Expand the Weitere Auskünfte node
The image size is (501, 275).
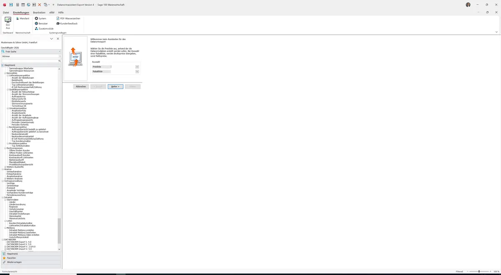pyautogui.click(x=5, y=167)
